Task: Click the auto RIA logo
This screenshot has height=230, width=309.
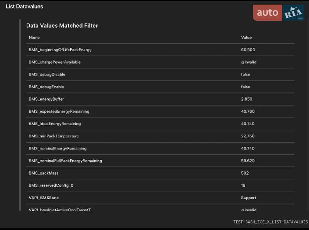Action: (x=278, y=13)
